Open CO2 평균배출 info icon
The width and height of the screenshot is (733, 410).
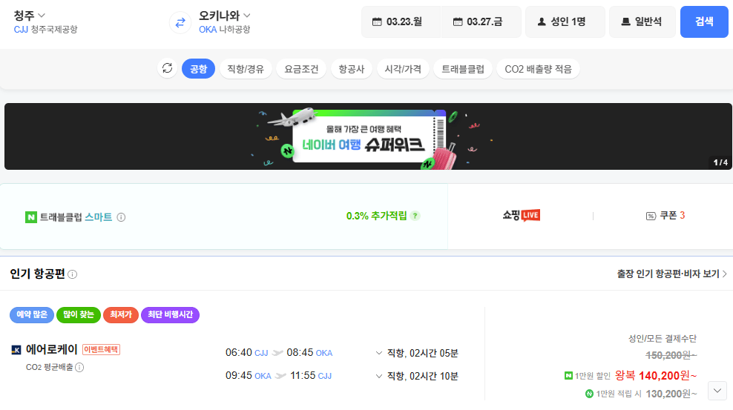[x=79, y=368]
